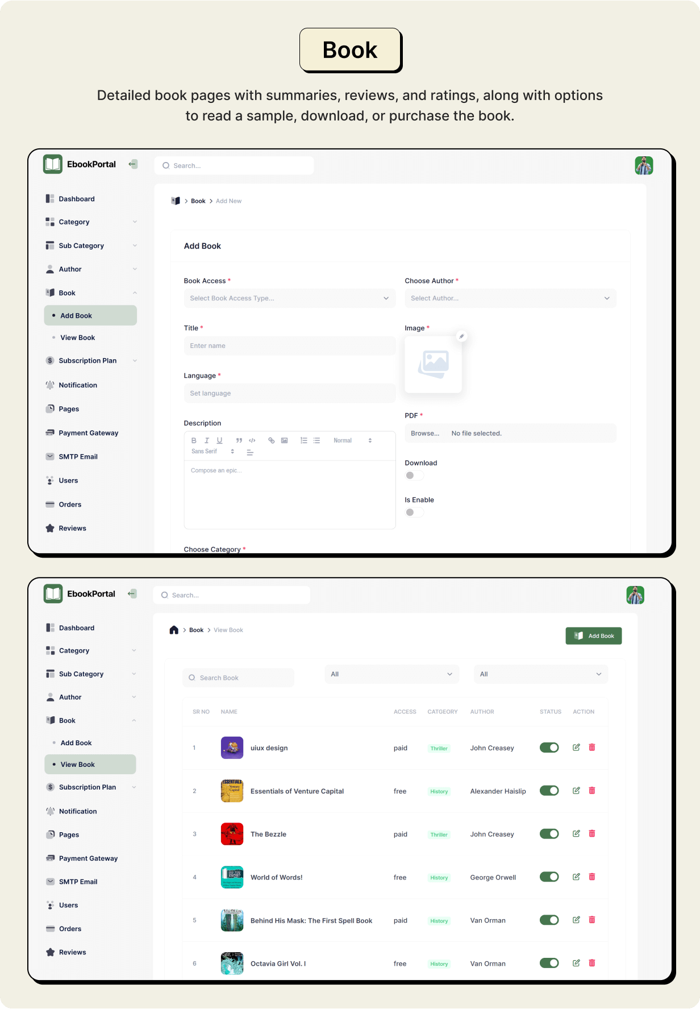Turn on the Is Enable switch
Viewport: 700px width, 1009px height.
click(414, 512)
